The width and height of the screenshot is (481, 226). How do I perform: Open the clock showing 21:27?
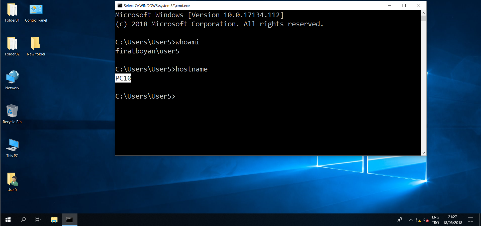pyautogui.click(x=453, y=220)
